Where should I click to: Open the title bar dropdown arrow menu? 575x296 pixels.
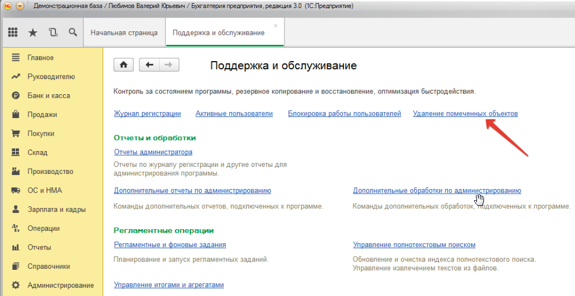point(20,6)
